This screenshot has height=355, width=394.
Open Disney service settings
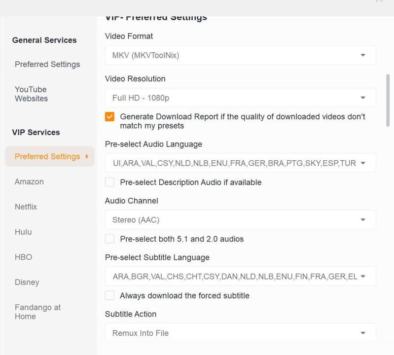[x=27, y=282]
